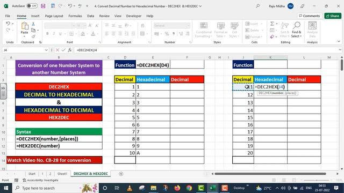
Task: Switch to the Insert ribbon tab
Action: pyautogui.click(x=35, y=16)
